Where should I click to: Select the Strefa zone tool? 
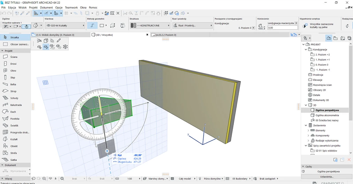click(x=15, y=153)
